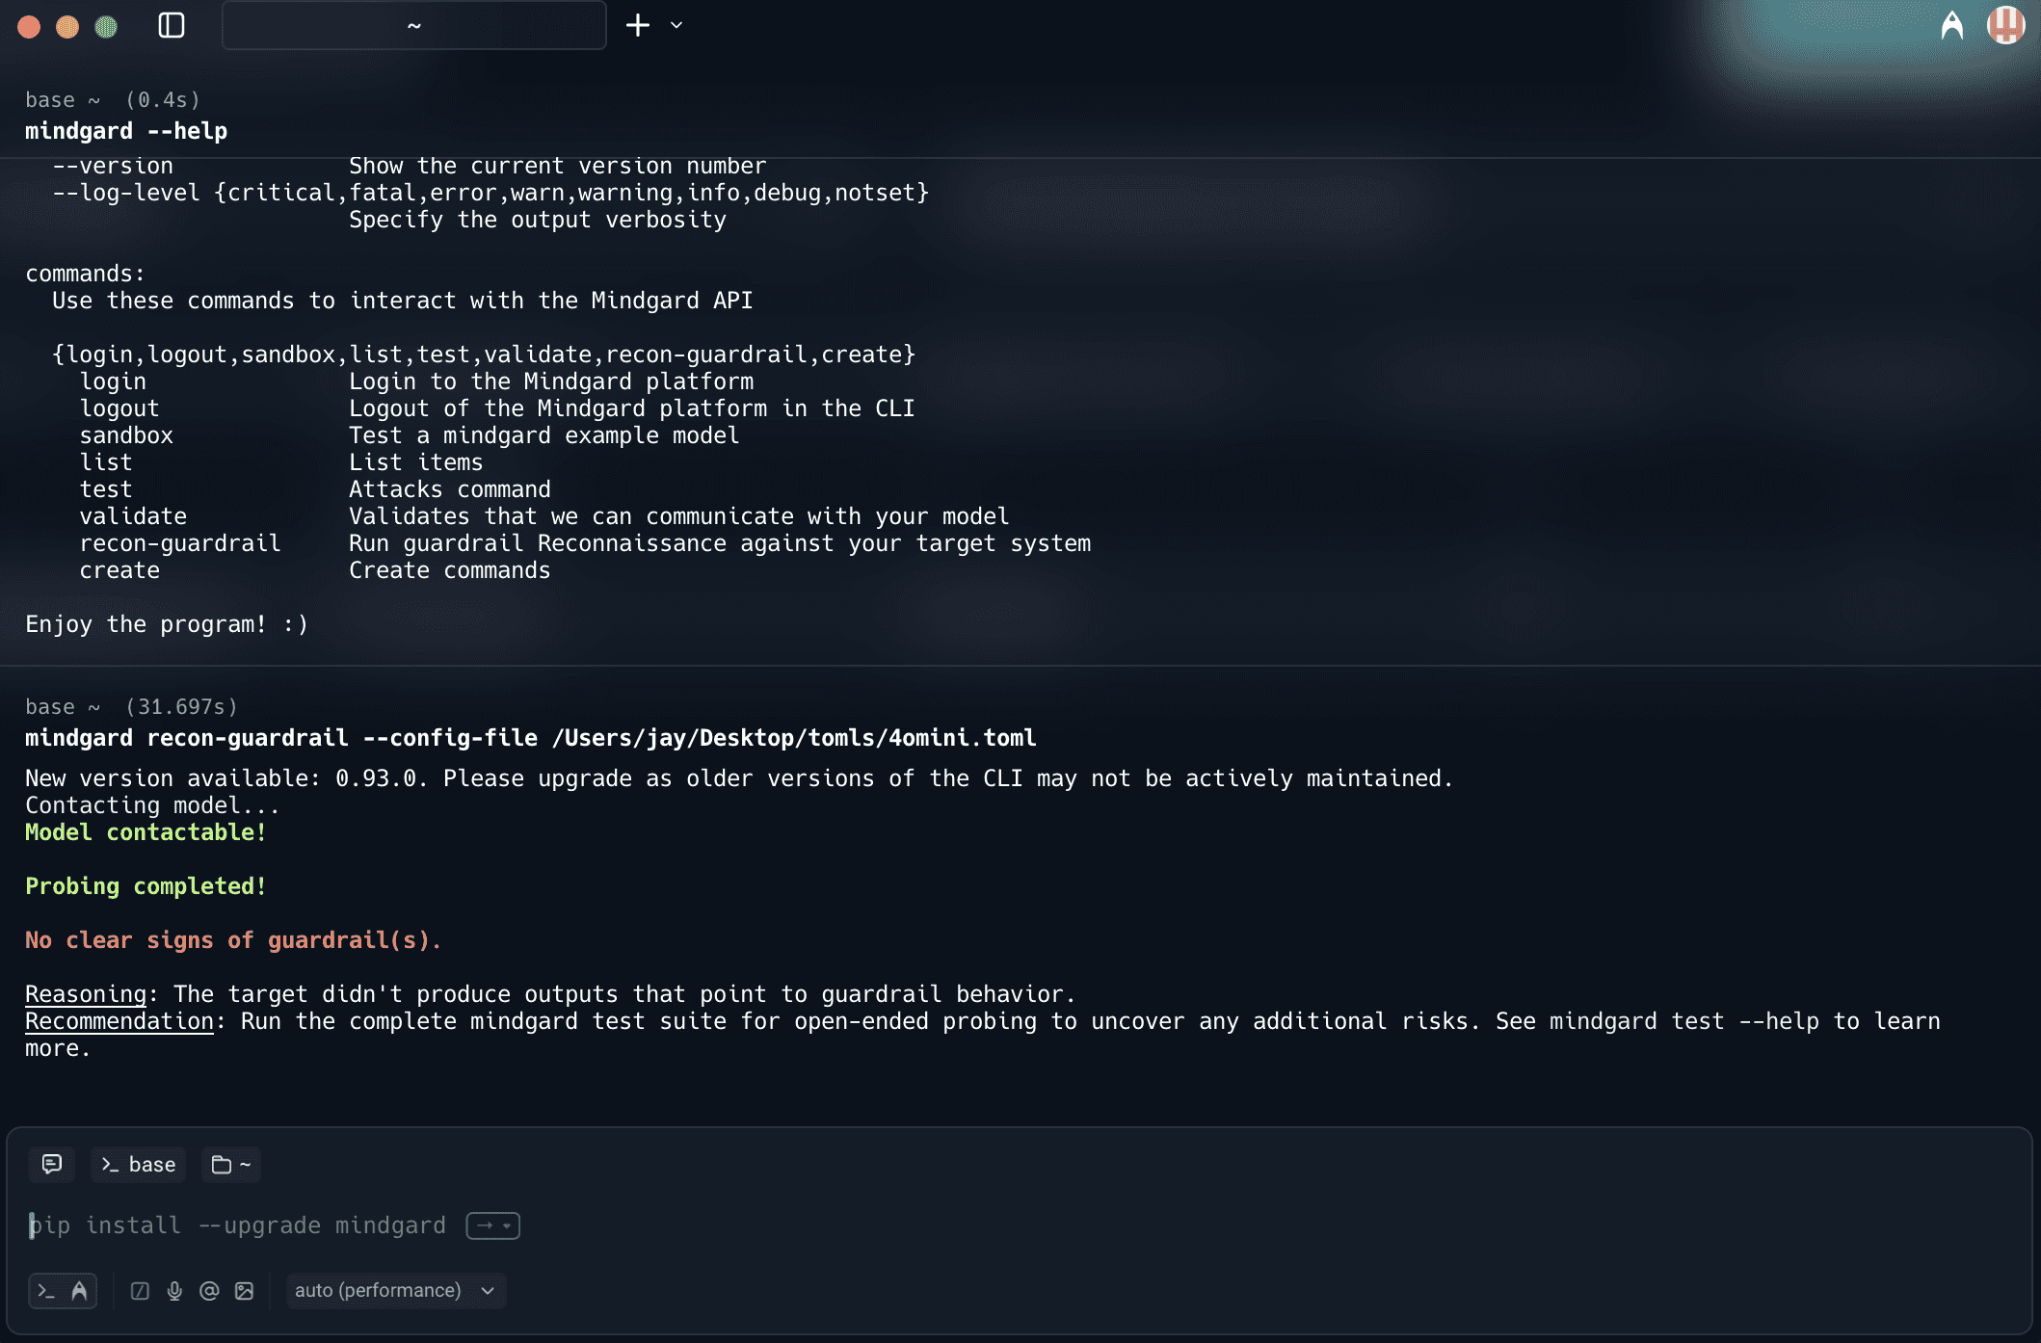
Task: Click the 'Contacting model...' line
Action: pyautogui.click(x=152, y=805)
